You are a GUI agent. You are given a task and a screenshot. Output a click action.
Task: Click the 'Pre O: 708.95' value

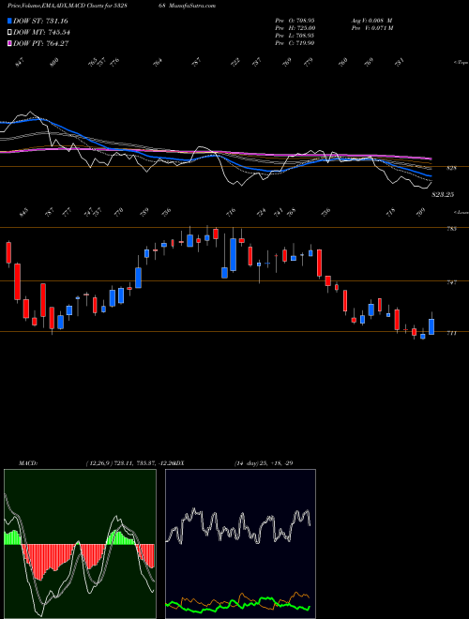pos(295,21)
